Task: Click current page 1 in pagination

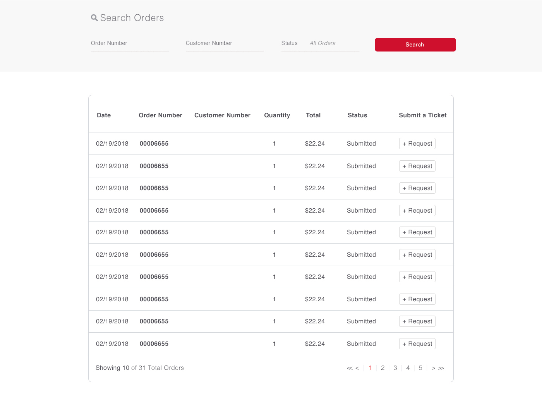Action: pyautogui.click(x=370, y=368)
